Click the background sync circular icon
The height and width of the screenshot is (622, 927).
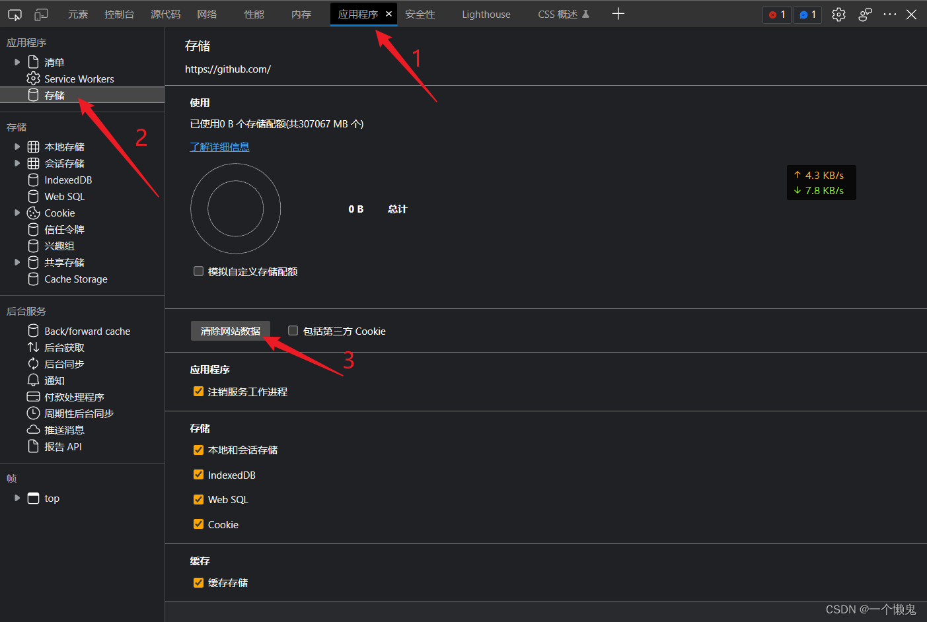pyautogui.click(x=33, y=364)
